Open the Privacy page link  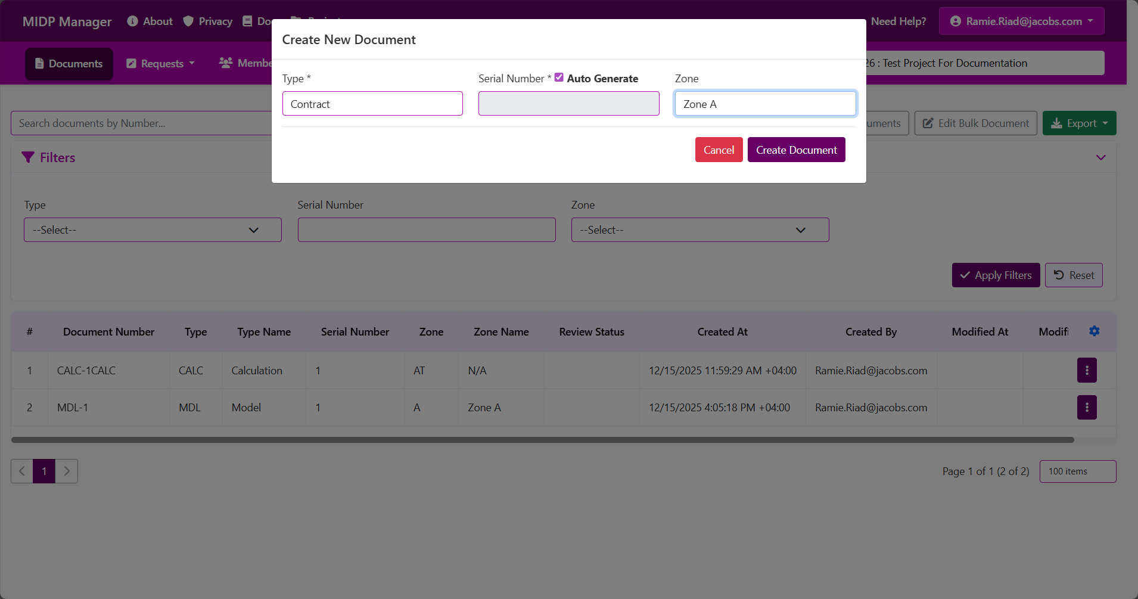click(x=208, y=21)
